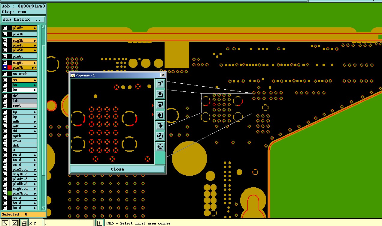Pan the Popview upward with the up-arrow icon

click(160, 94)
